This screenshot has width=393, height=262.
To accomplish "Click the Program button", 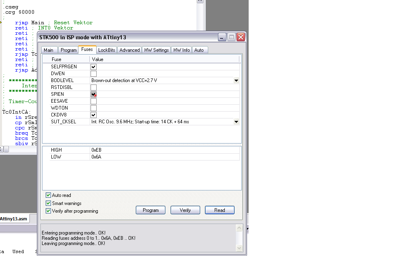I will [x=151, y=210].
